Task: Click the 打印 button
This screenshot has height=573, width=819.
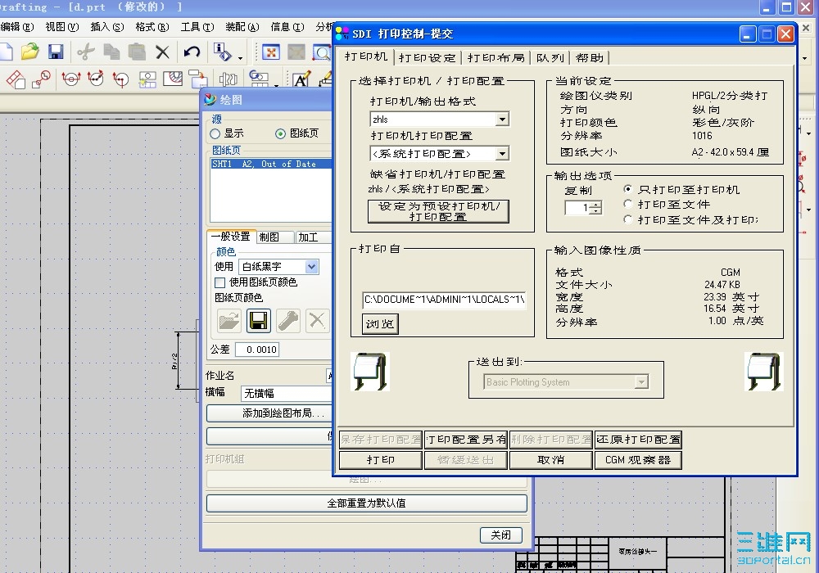Action: [381, 460]
